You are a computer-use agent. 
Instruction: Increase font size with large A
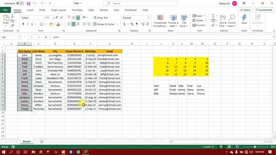[x=57, y=18]
